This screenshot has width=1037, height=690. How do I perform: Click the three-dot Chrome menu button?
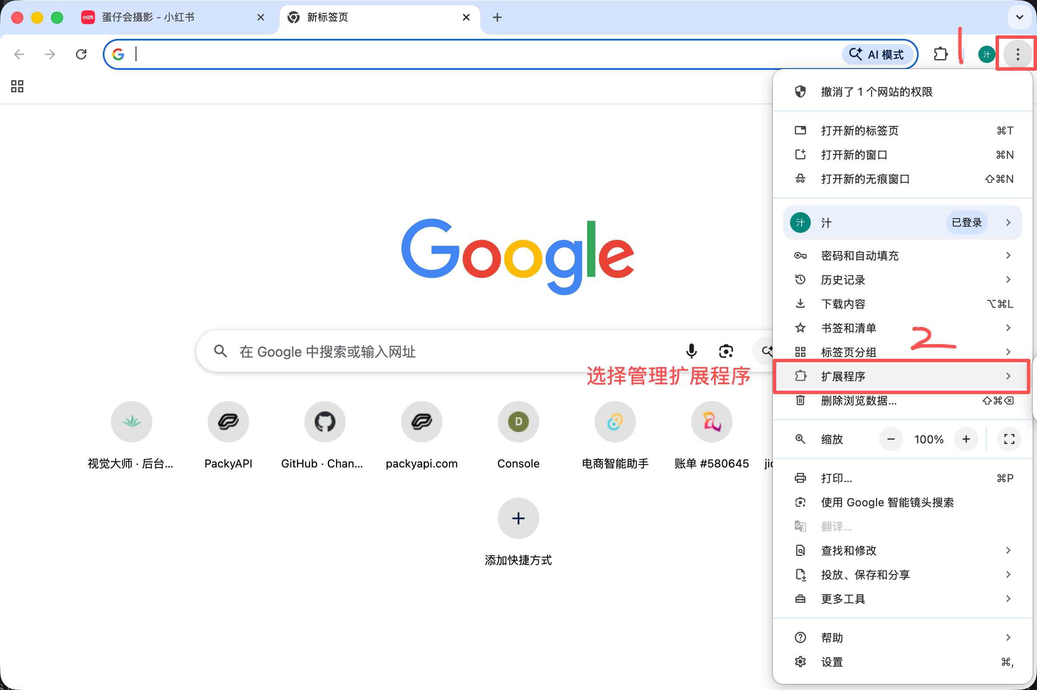[1017, 54]
